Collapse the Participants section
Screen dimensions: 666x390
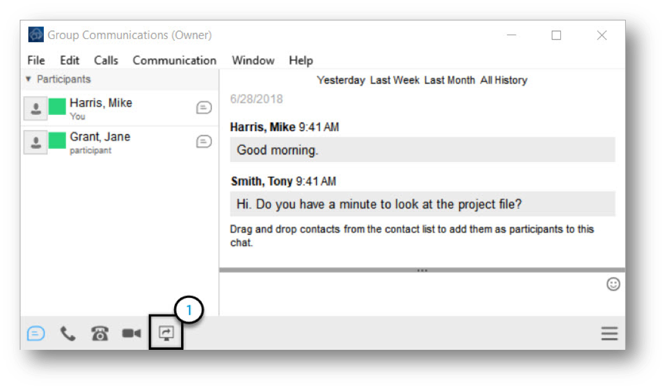coord(28,79)
